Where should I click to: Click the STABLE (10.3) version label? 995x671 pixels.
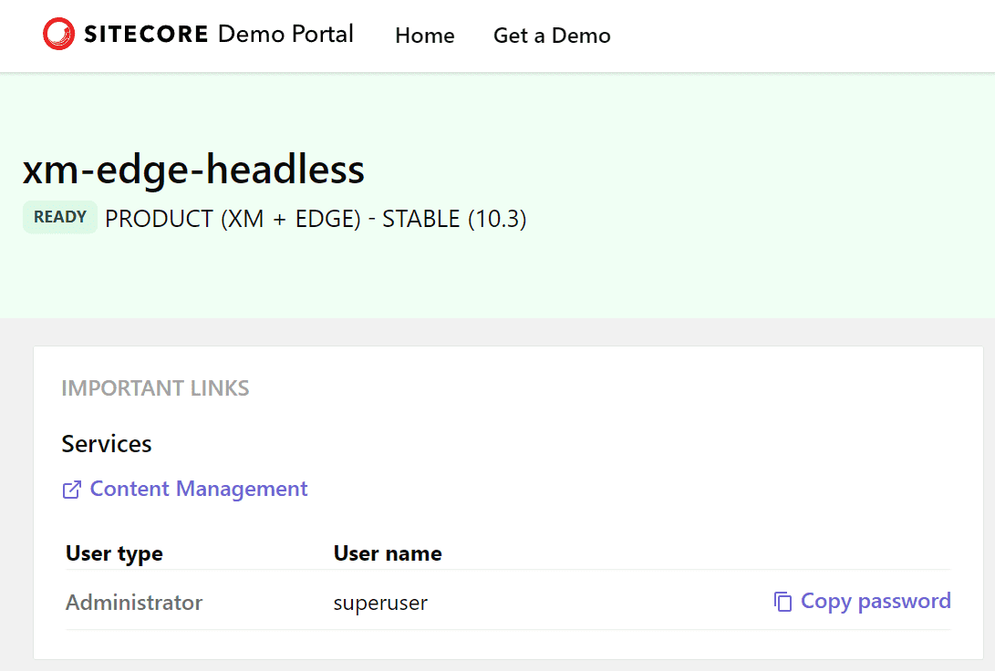tap(454, 220)
